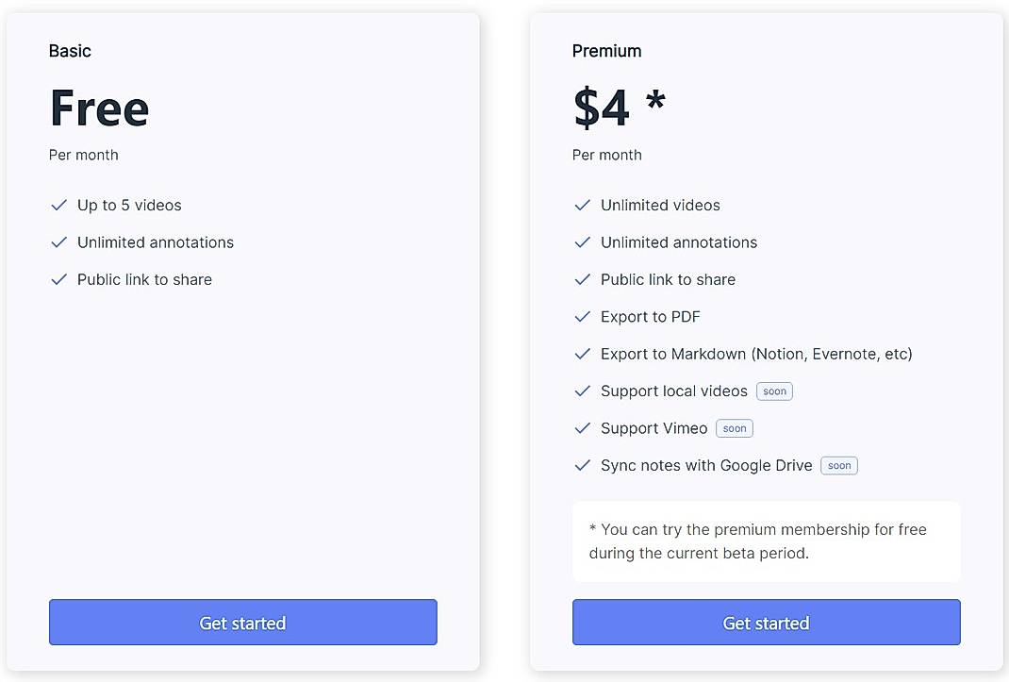Select the Premium plan heading

point(606,51)
